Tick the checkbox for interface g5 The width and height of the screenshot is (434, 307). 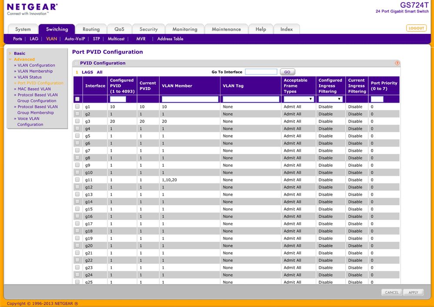tap(77, 136)
